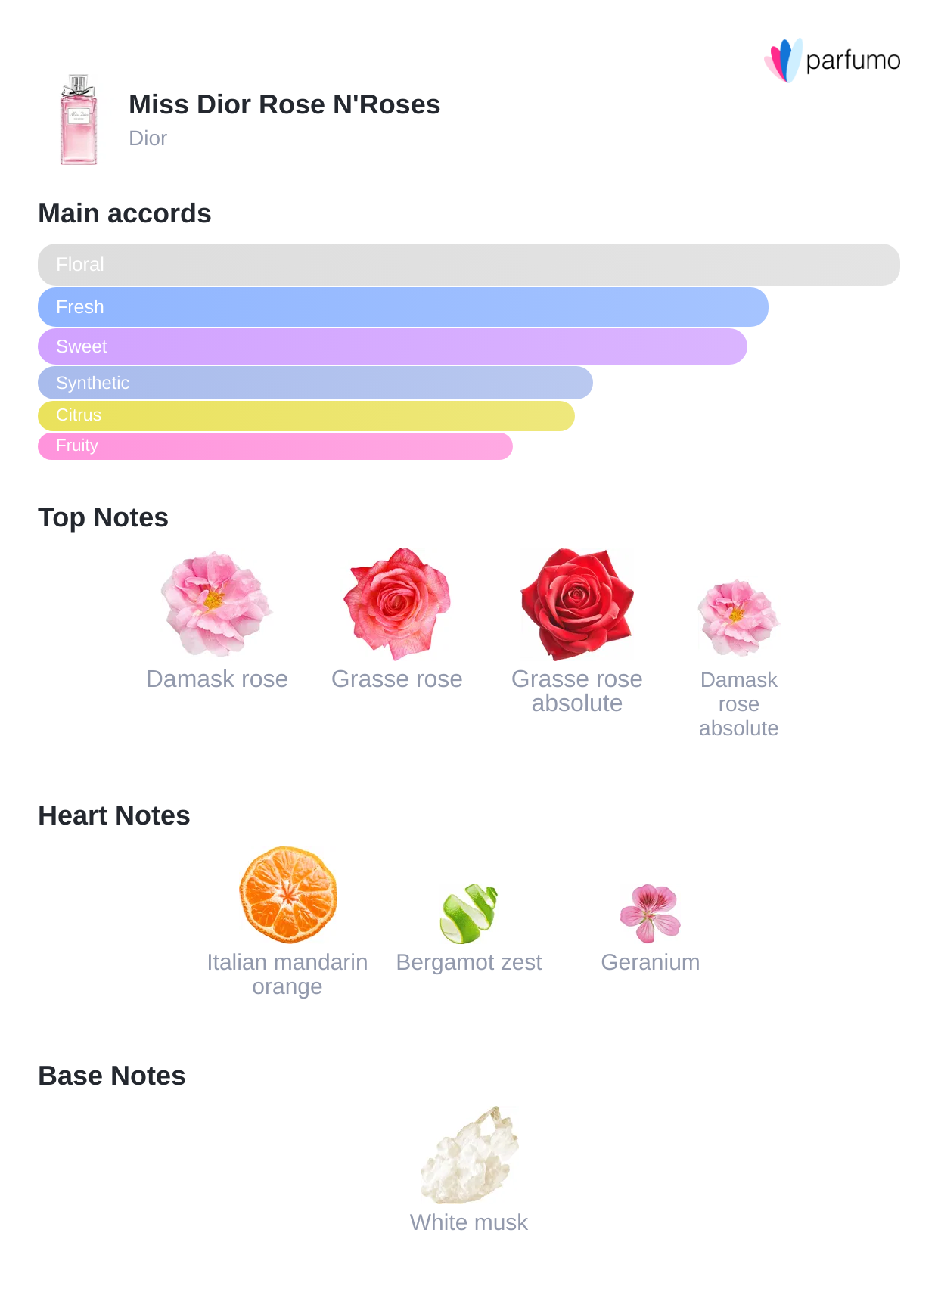Click the red Grasse rose absolute image
This screenshot has height=1292, width=938.
[576, 603]
